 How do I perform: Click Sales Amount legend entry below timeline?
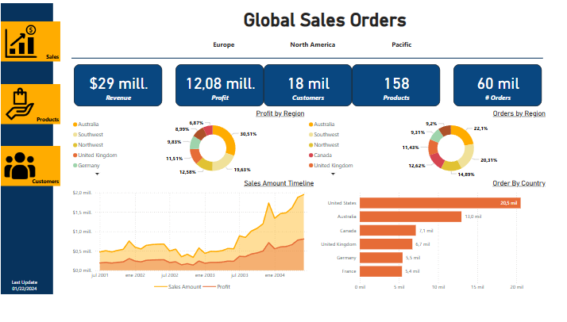[x=184, y=286]
